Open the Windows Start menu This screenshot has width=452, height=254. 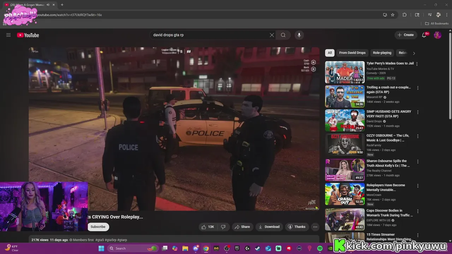[101, 248]
